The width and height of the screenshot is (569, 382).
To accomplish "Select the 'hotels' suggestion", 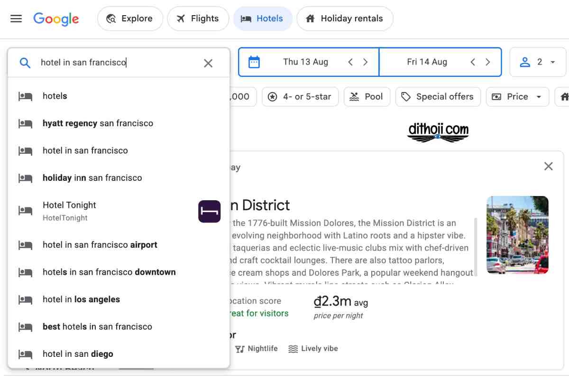I will tap(119, 96).
